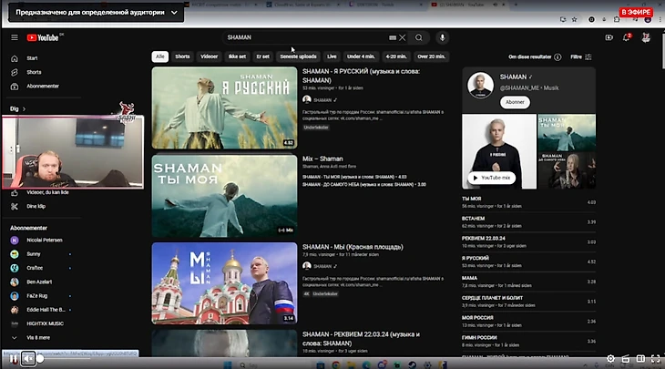Image resolution: width=665 pixels, height=369 pixels.
Task: Start voice search with the microphone
Action: [x=443, y=37]
